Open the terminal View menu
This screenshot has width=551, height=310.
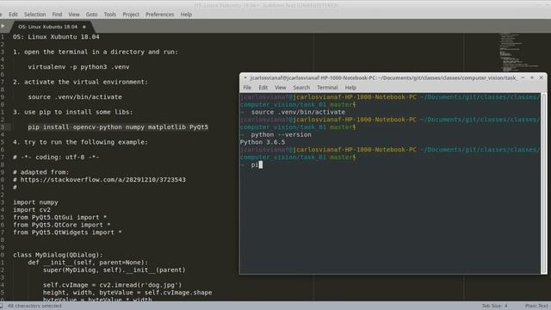[281, 88]
